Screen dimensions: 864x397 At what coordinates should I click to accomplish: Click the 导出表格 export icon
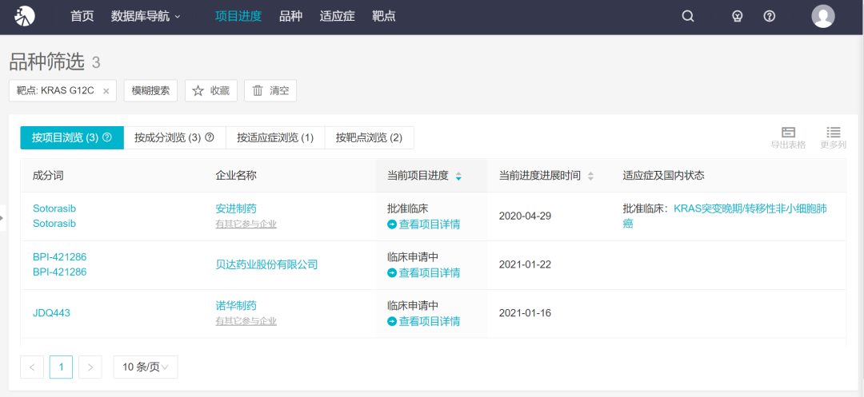(788, 137)
